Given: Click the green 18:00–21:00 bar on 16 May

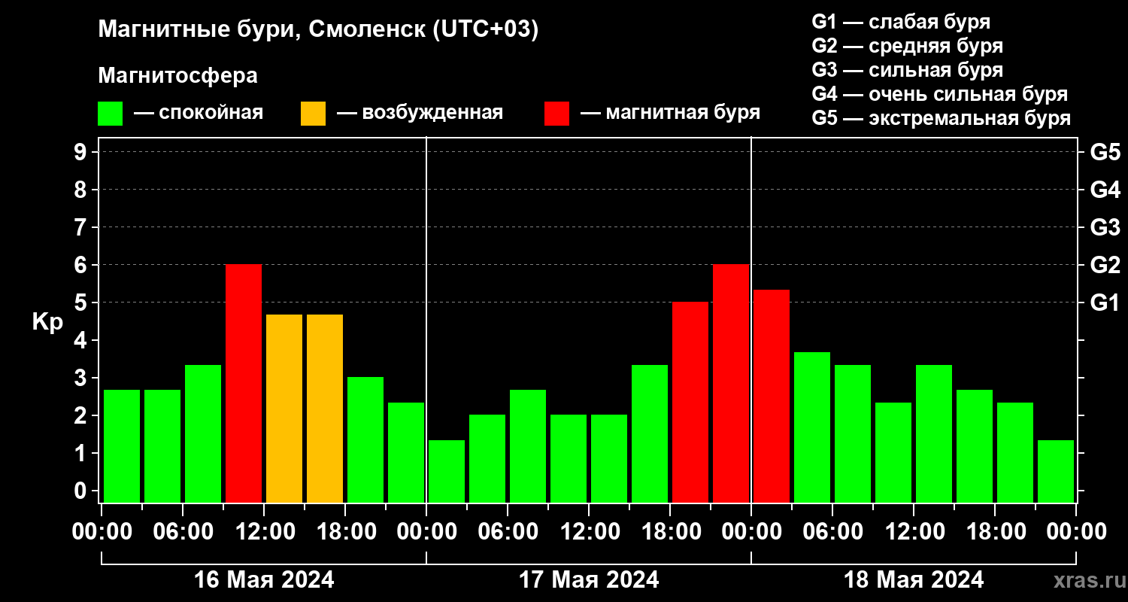Looking at the screenshot, I should point(365,440).
